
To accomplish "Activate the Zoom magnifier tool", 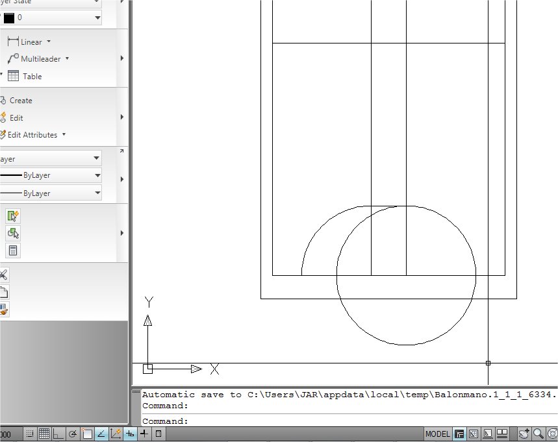I will (539, 434).
